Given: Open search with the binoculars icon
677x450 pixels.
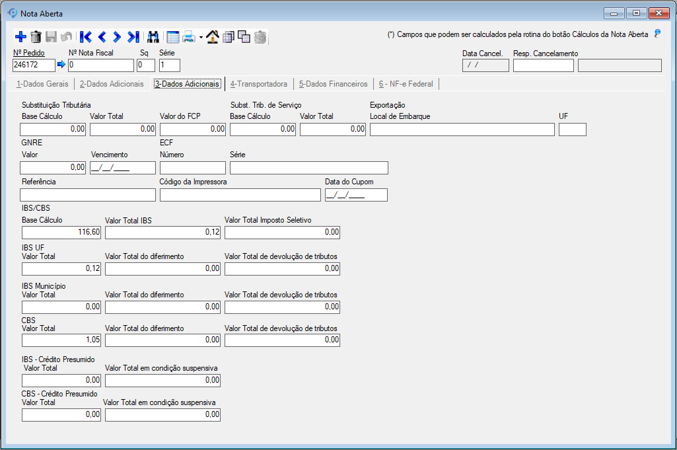Looking at the screenshot, I should [x=153, y=37].
